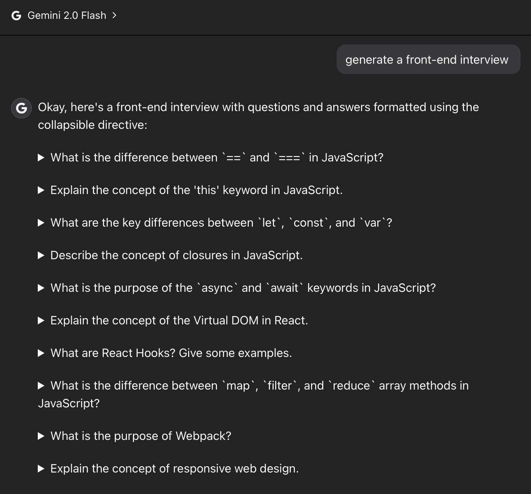Click the triangle beside closures question
The height and width of the screenshot is (494, 531).
click(41, 255)
